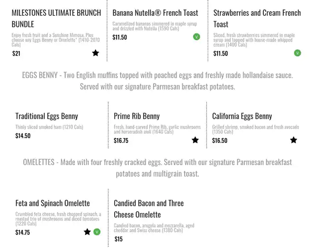
Task: Click the star icon on Feta and Spinach Omelette
Action: pos(87,232)
